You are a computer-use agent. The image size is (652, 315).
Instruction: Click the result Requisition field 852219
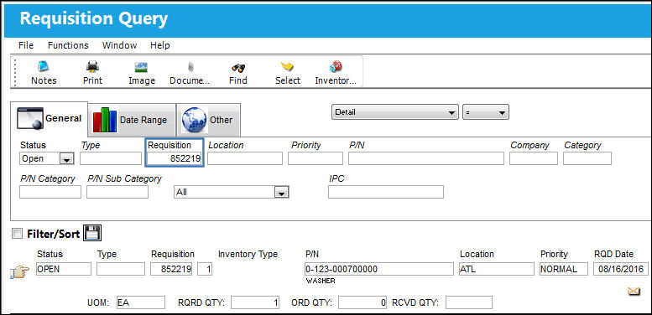172,269
